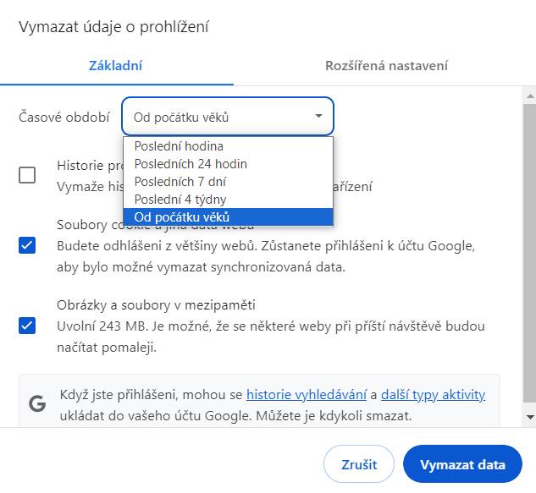Screen dimensions: 536x493
Task: Open the "historie vyhledávání" link
Action: click(307, 395)
